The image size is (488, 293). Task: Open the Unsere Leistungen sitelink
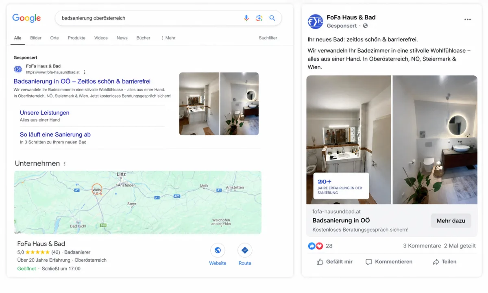[45, 113]
